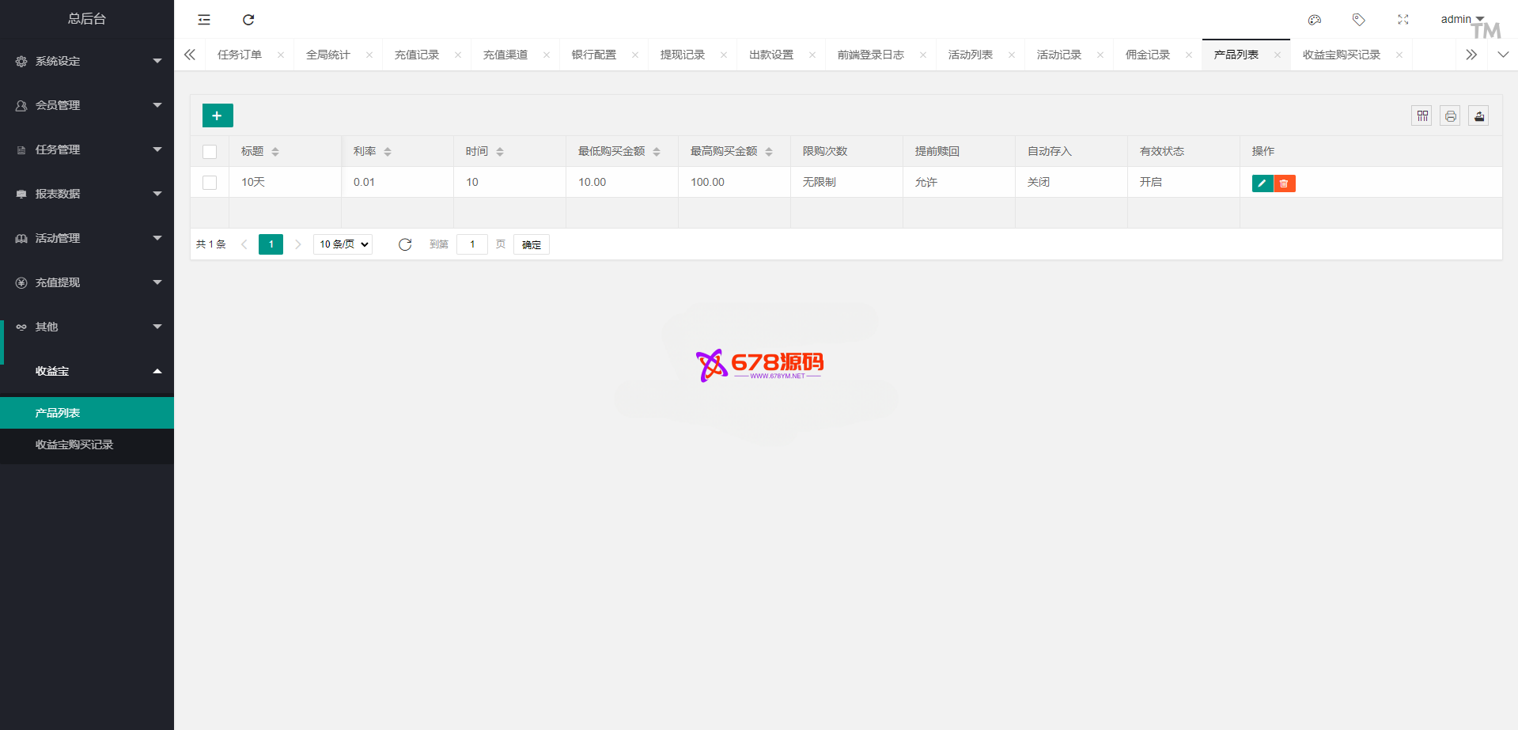Switch to the 充值记录 tab
Viewport: 1518px width, 730px height.
pyautogui.click(x=417, y=55)
